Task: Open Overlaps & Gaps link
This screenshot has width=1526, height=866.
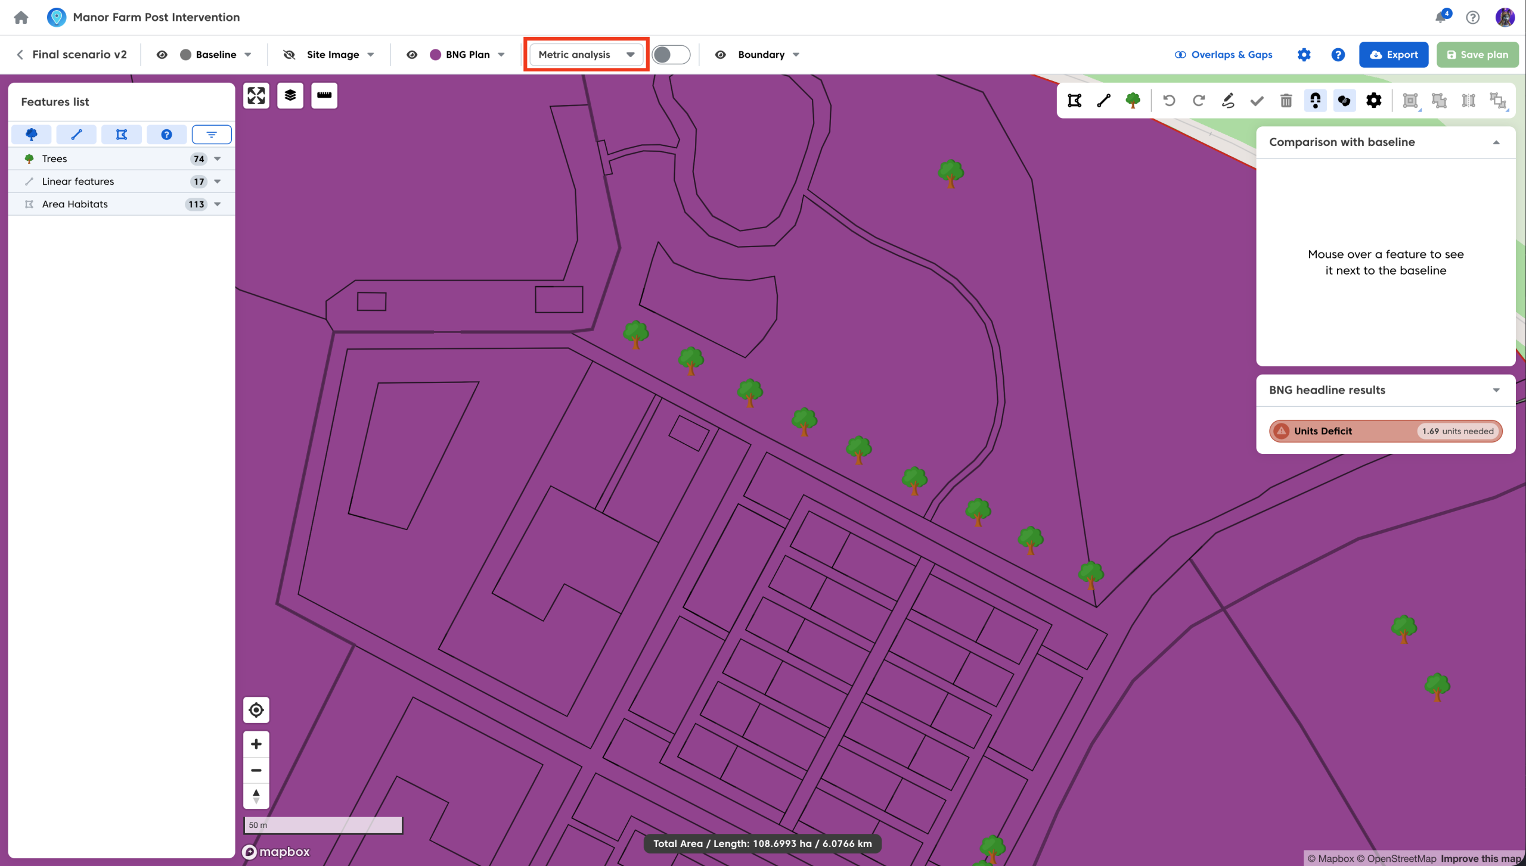Action: click(1223, 55)
